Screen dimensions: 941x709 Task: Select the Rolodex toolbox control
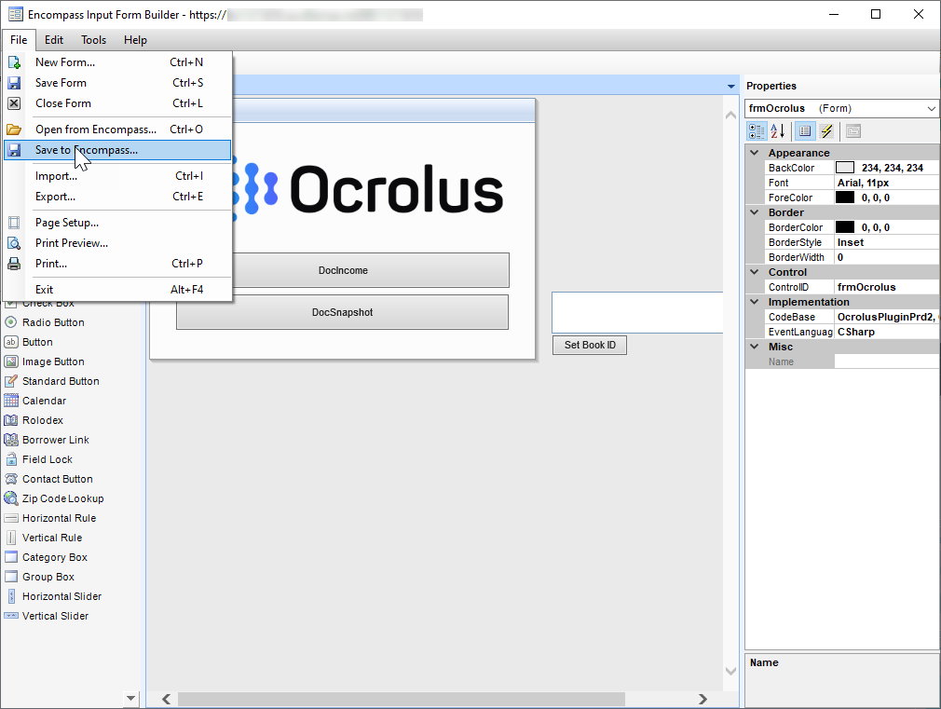coord(34,420)
